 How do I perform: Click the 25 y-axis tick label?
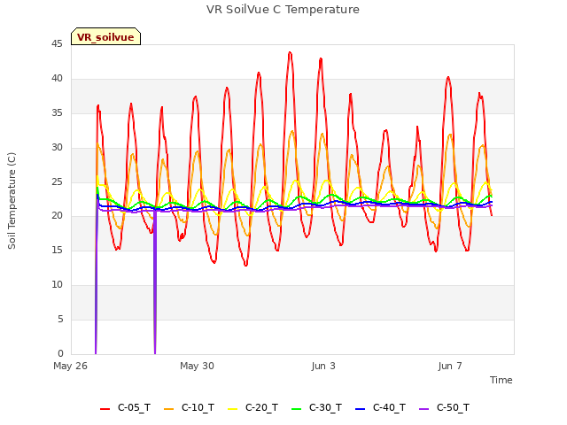tap(57, 182)
